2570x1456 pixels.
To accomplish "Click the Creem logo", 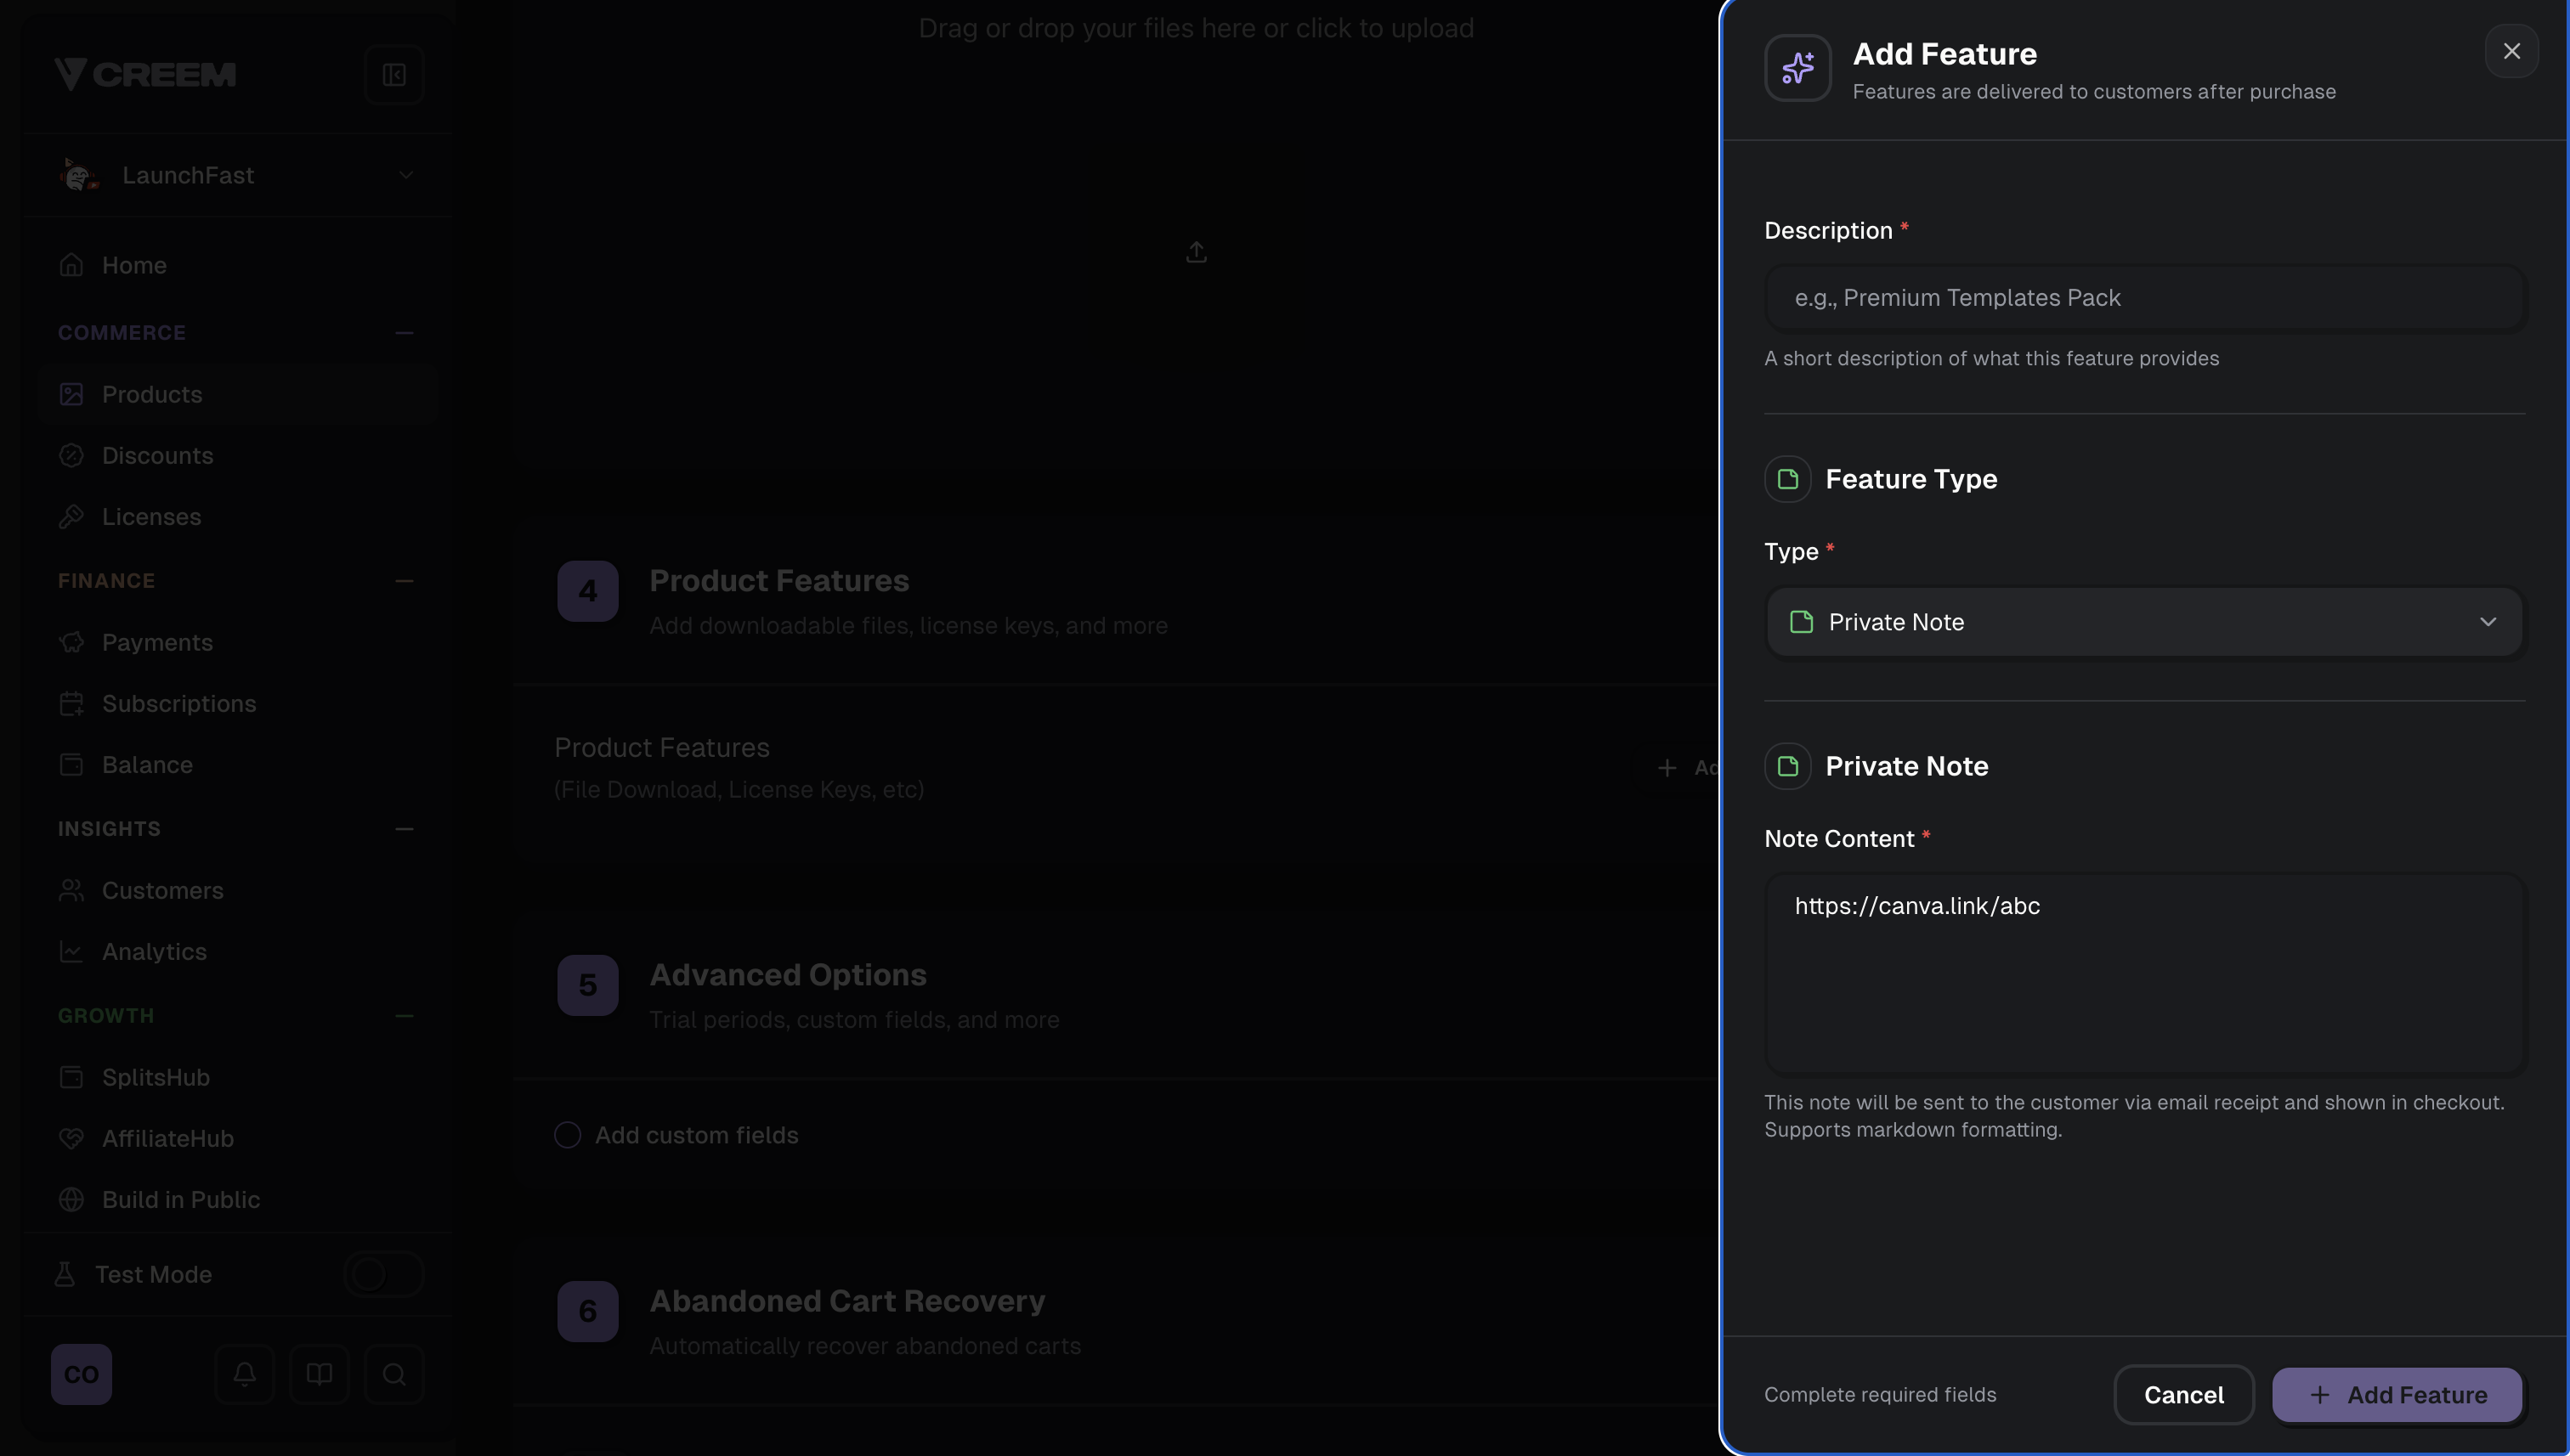I will tap(145, 74).
